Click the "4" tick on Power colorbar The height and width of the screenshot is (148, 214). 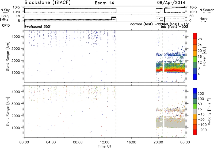pyautogui.click(x=199, y=74)
